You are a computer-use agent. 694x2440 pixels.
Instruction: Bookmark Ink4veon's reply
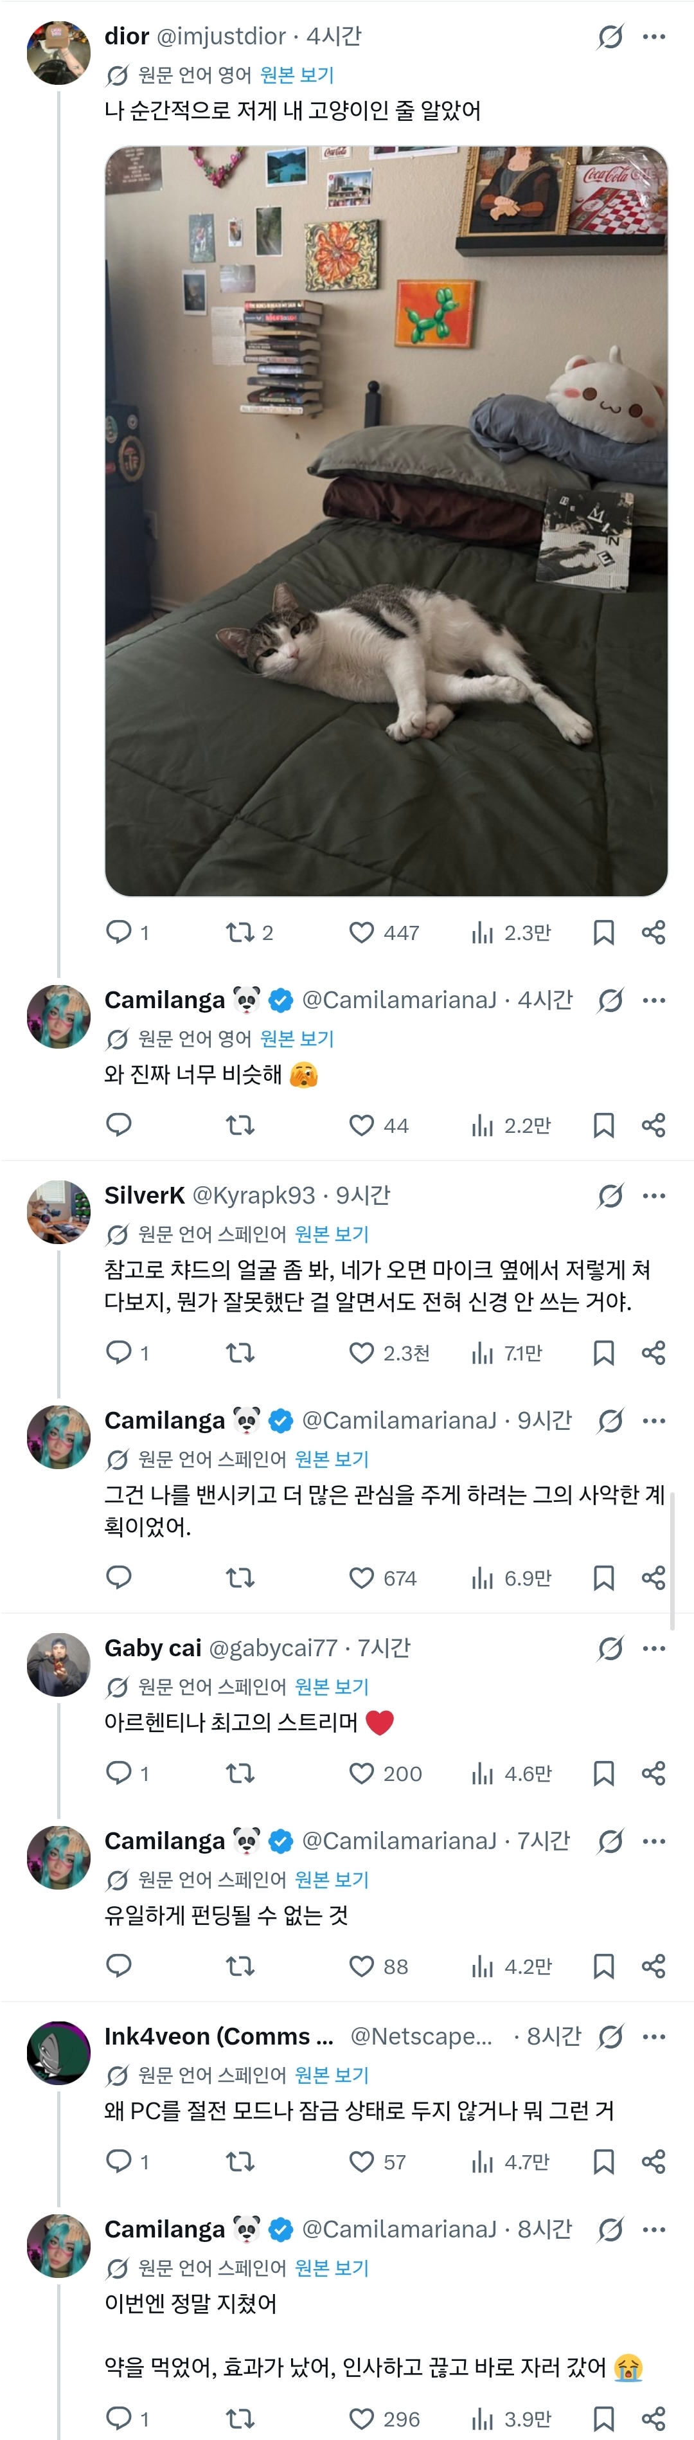coord(603,2162)
